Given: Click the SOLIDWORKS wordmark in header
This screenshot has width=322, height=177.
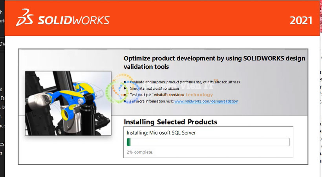Looking at the screenshot, I should 73,20.
